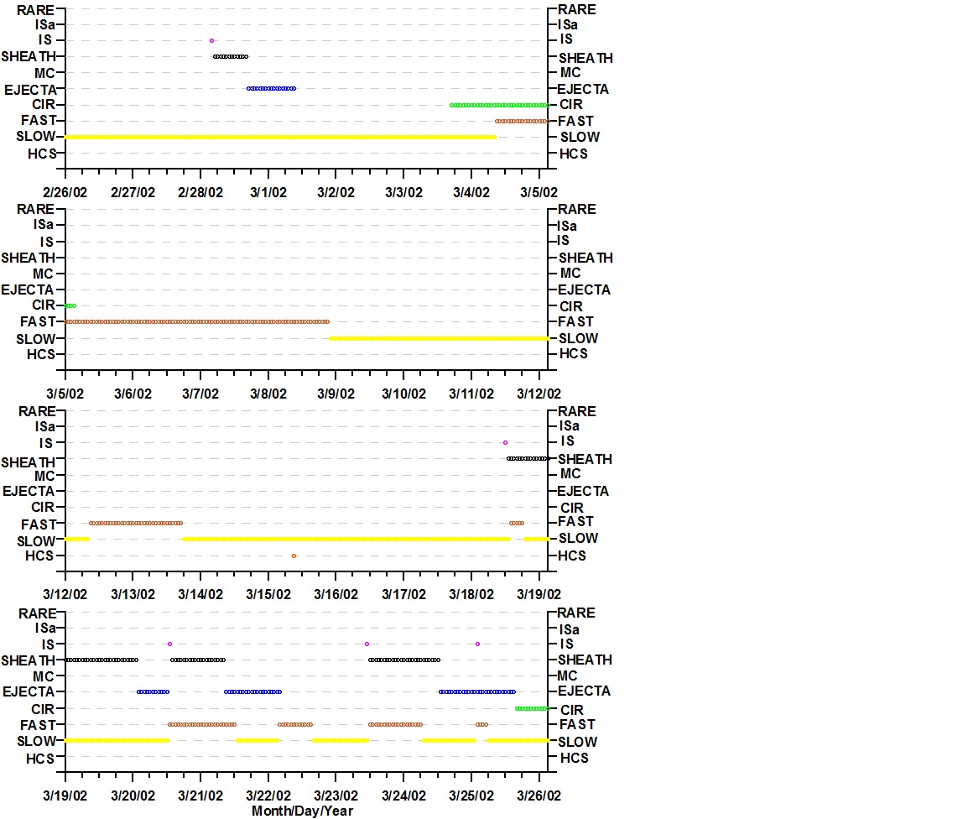Click the 3/6/02 date label
The image size is (968, 819).
[x=133, y=394]
